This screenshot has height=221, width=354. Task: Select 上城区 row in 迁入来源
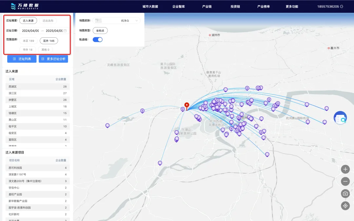[x=37, y=106]
